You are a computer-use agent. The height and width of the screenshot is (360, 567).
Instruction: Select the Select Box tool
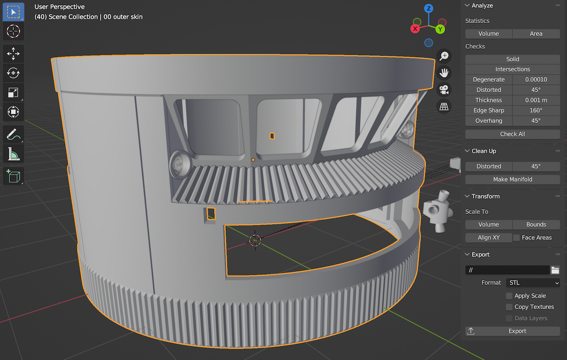tap(13, 11)
